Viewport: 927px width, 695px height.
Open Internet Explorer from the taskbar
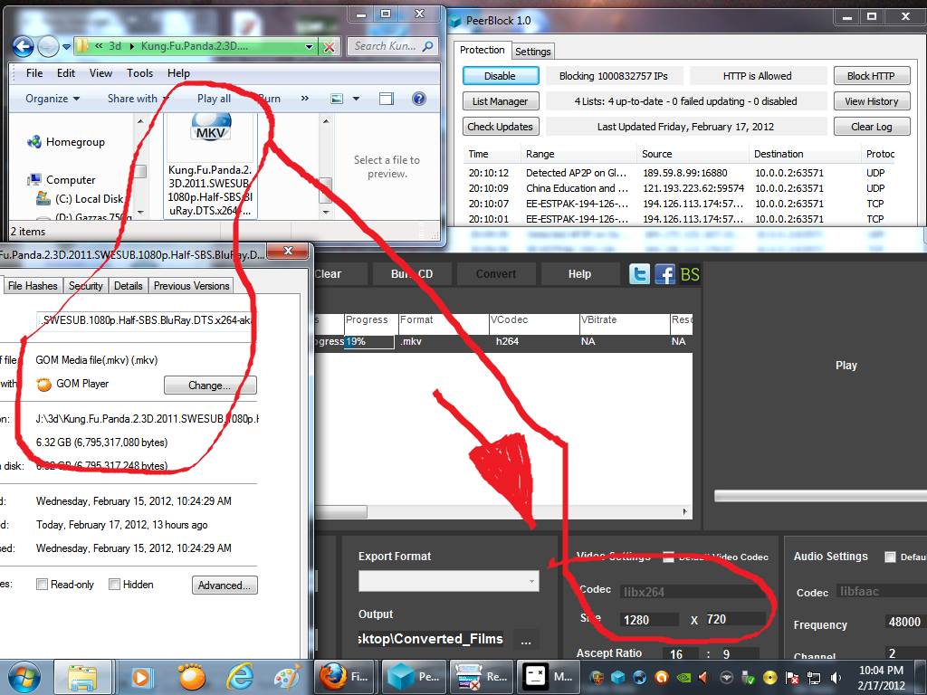[x=240, y=676]
